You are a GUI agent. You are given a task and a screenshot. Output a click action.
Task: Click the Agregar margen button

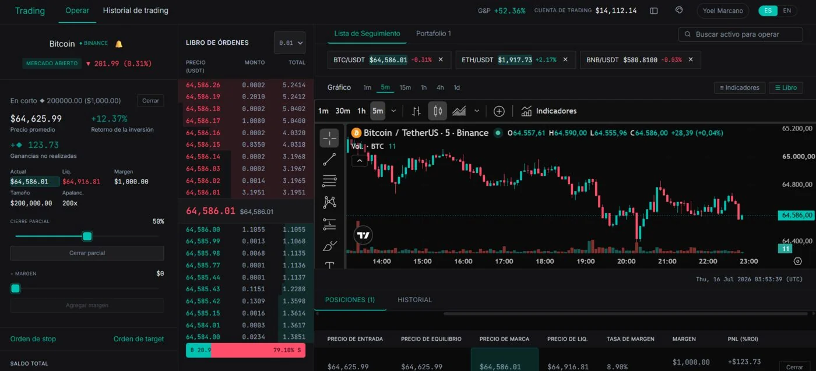(87, 305)
